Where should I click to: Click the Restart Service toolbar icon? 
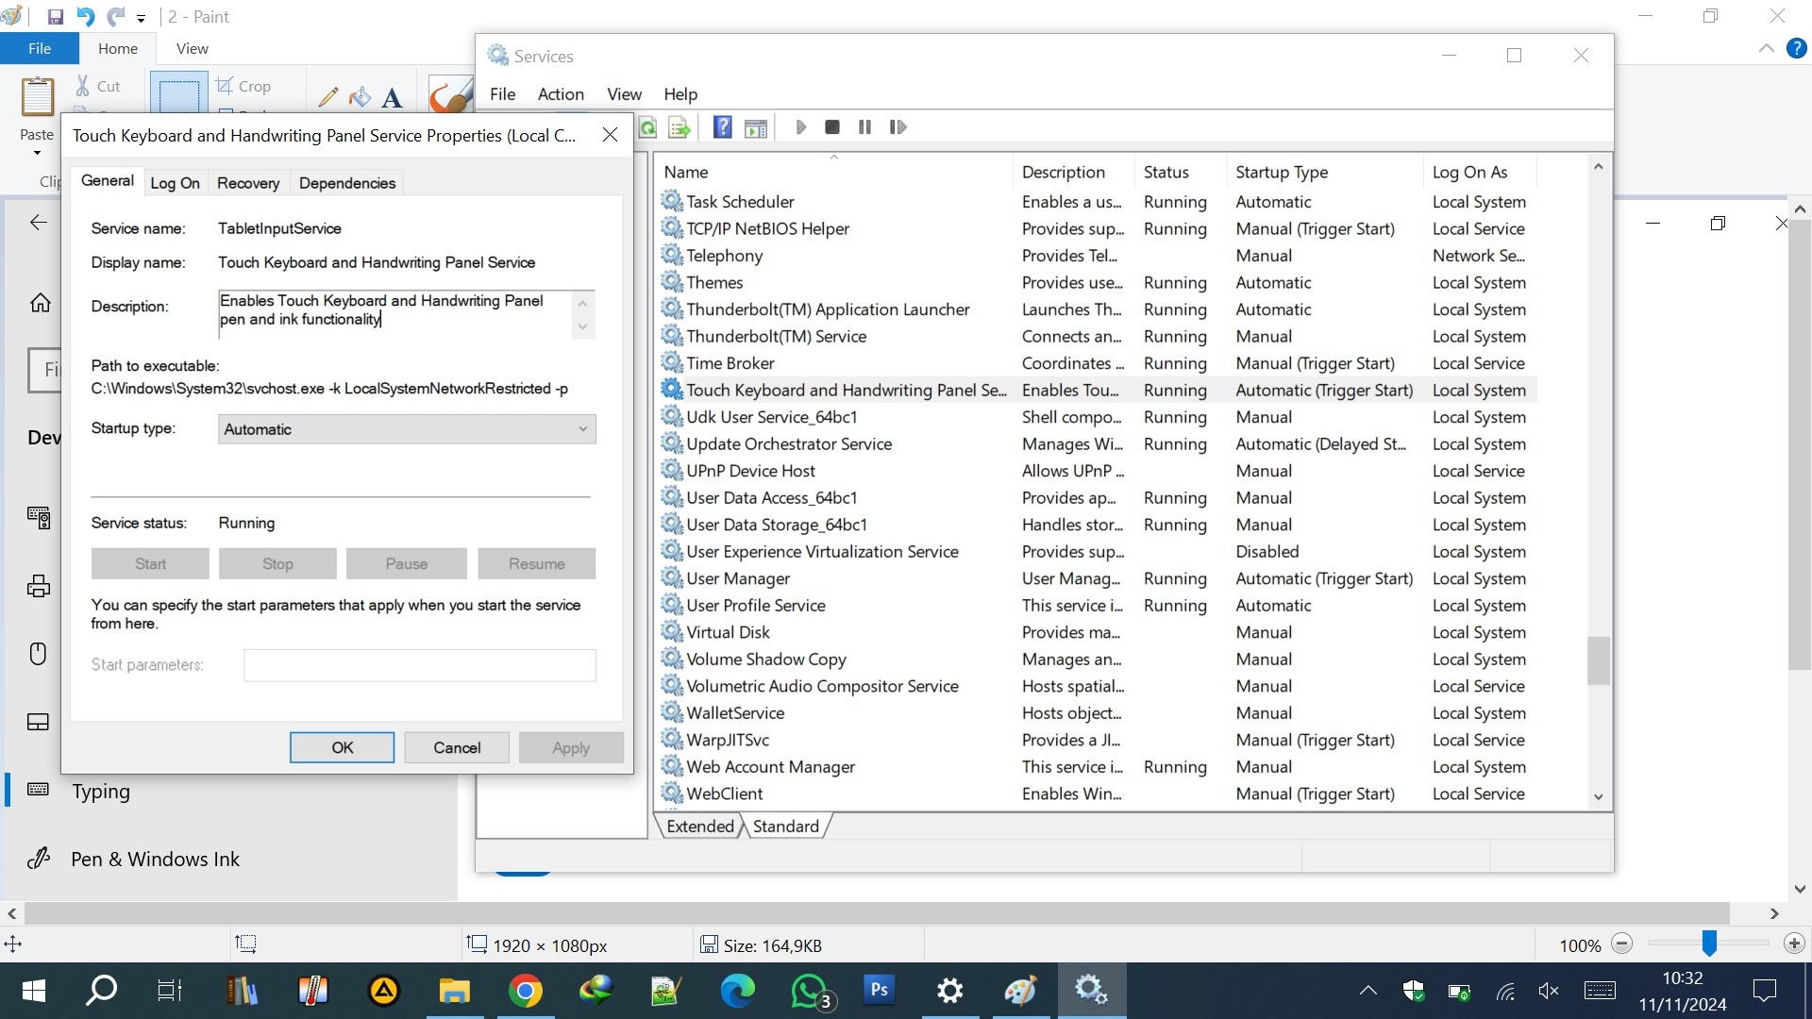(x=898, y=127)
